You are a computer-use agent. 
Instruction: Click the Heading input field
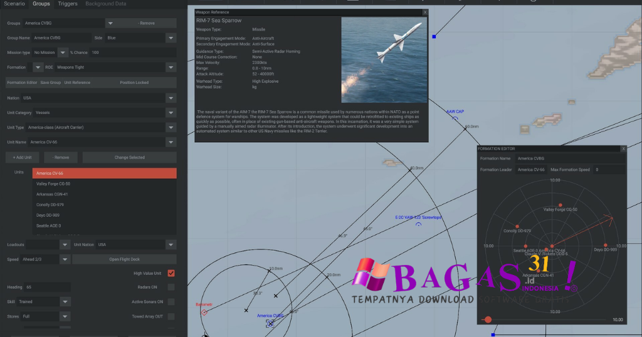tap(47, 287)
